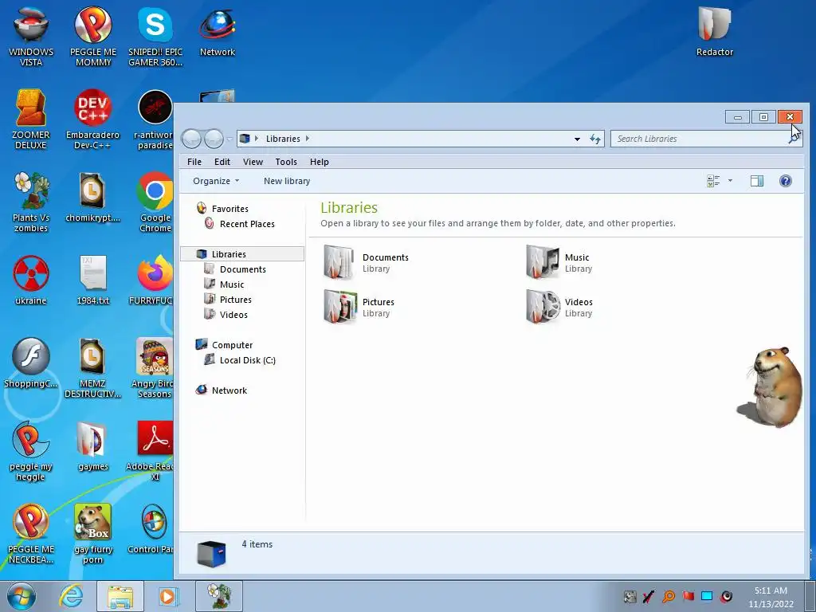Viewport: 816px width, 612px height.
Task: Select Network in the navigation pane
Action: pyautogui.click(x=222, y=390)
